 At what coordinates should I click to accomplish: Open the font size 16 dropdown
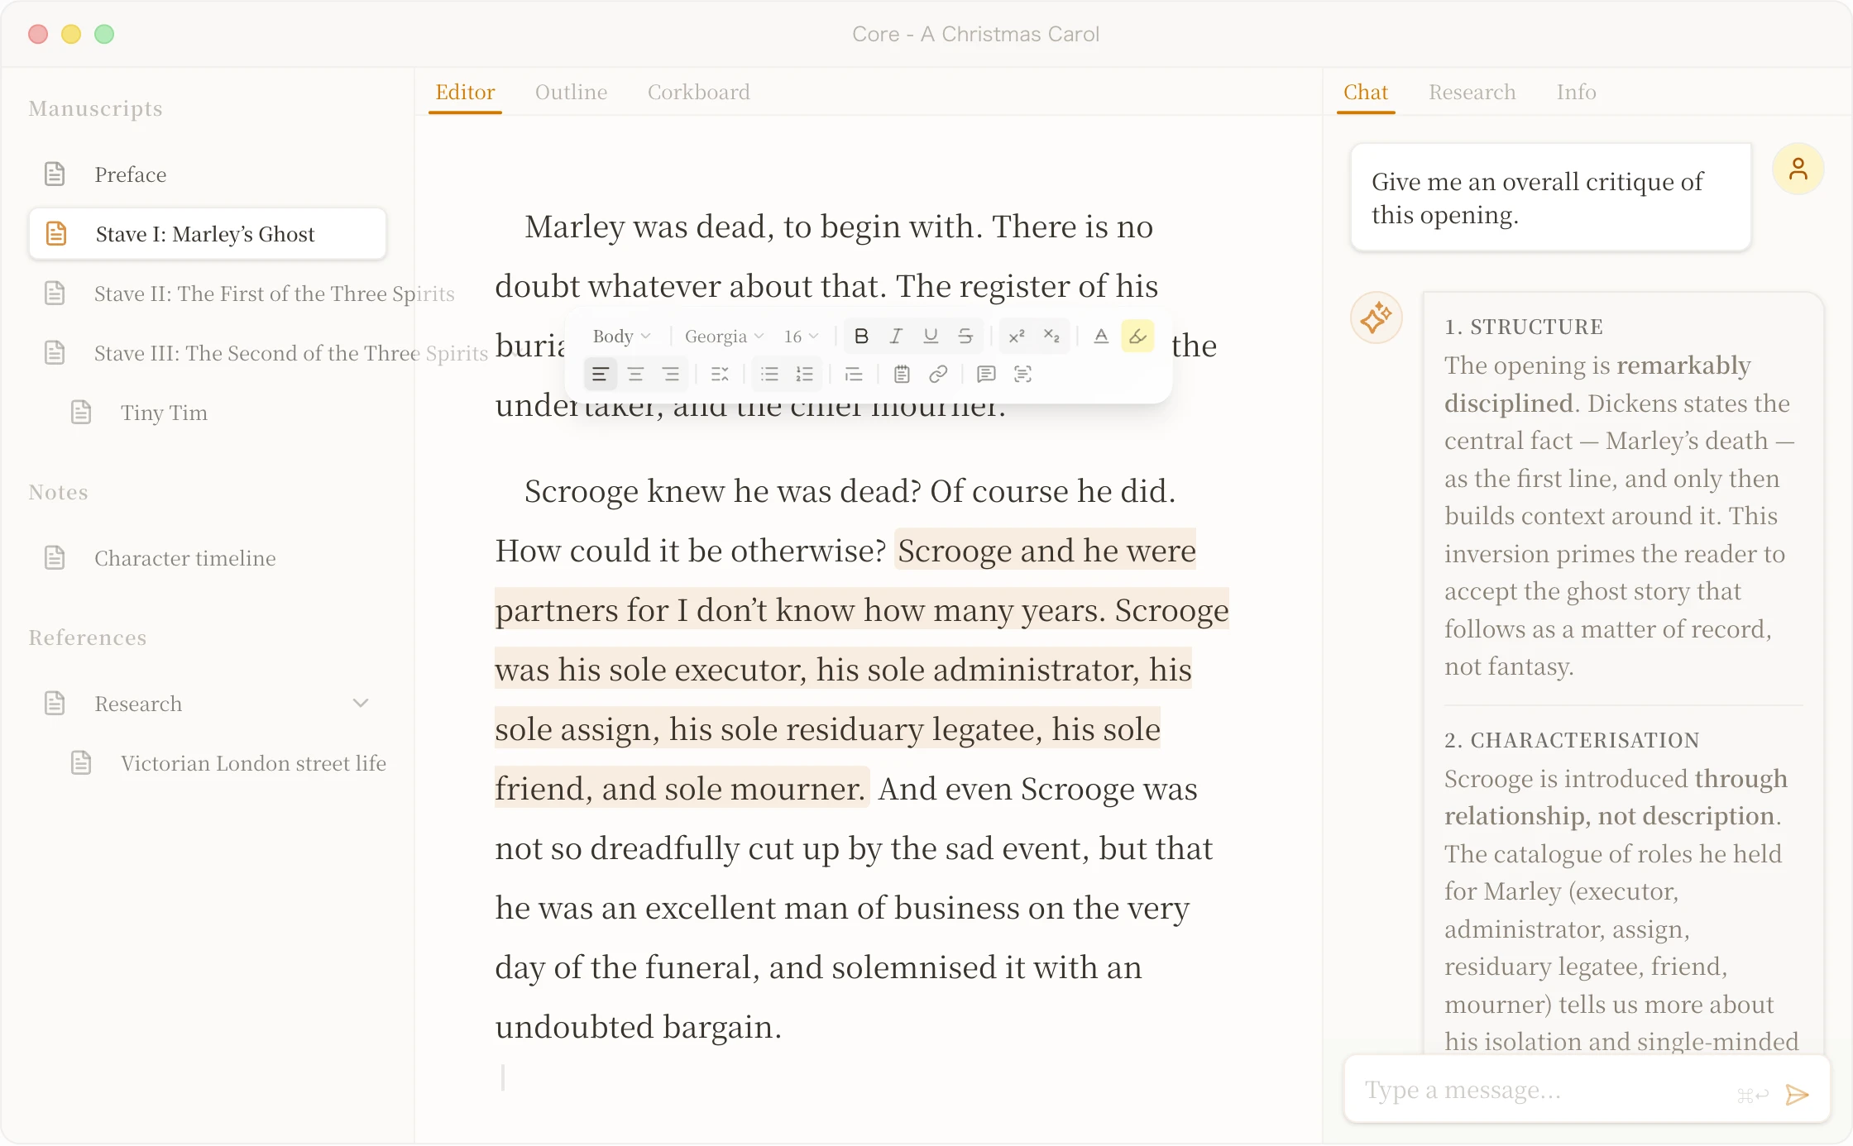click(x=801, y=337)
